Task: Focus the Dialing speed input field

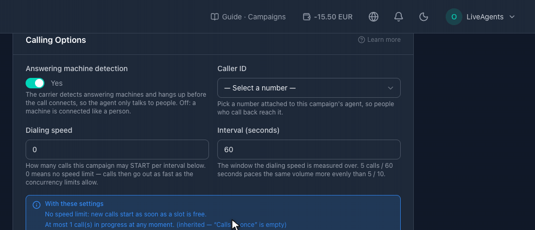Action: tap(117, 149)
